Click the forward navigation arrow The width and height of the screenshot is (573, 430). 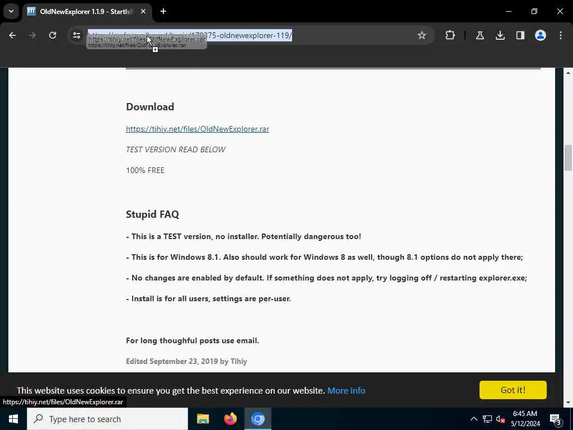point(32,35)
